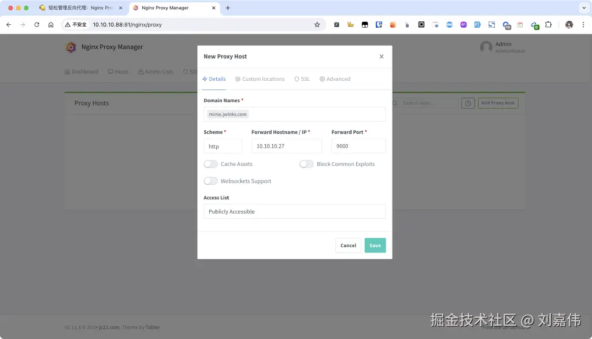Open the Admin user menu

click(x=502, y=47)
